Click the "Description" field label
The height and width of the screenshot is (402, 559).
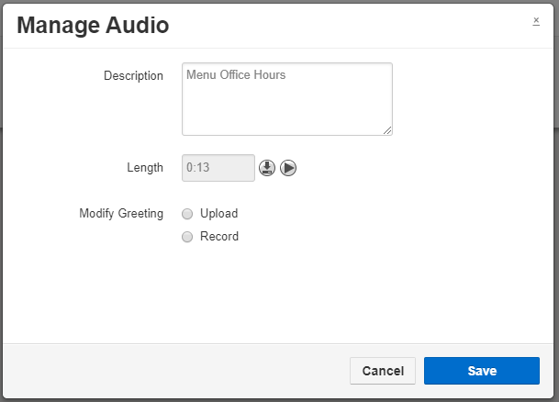click(x=133, y=75)
